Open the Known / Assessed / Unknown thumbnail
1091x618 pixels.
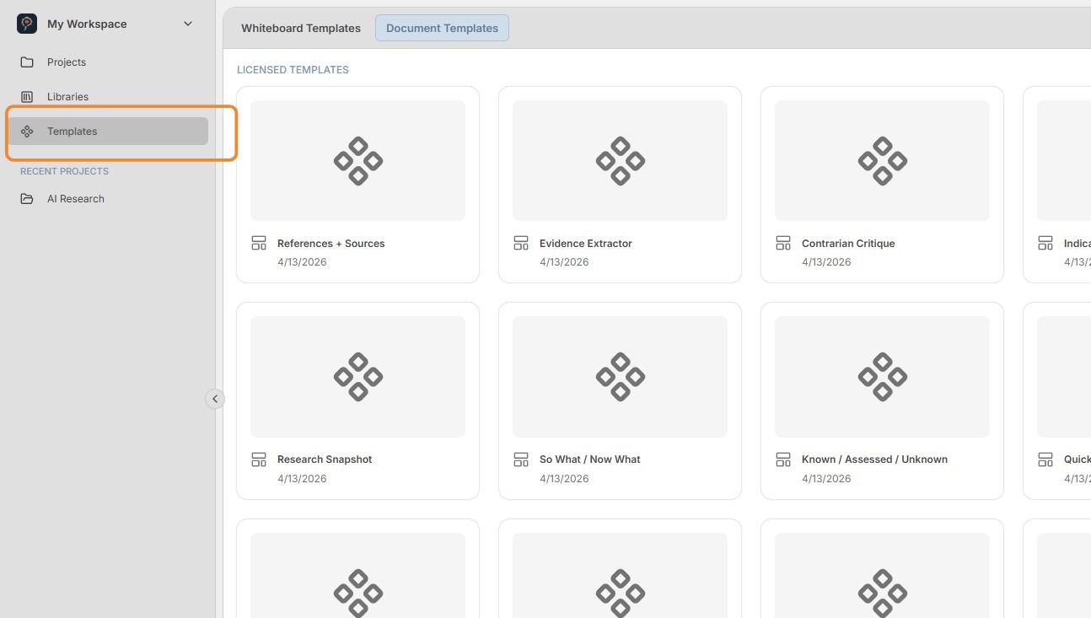(882, 377)
